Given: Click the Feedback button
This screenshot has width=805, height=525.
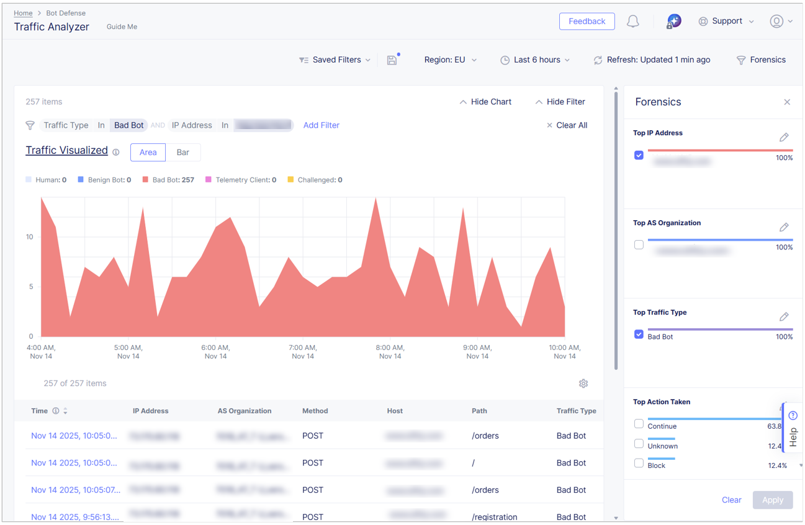Looking at the screenshot, I should [587, 21].
